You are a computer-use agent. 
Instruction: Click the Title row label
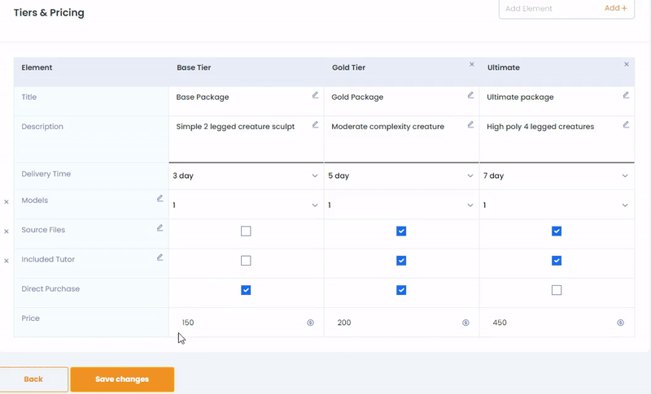[x=29, y=97]
